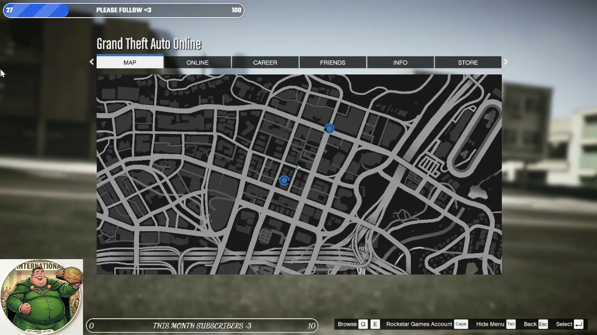The image size is (597, 335).
Task: Click the Caps key icon
Action: click(x=461, y=324)
